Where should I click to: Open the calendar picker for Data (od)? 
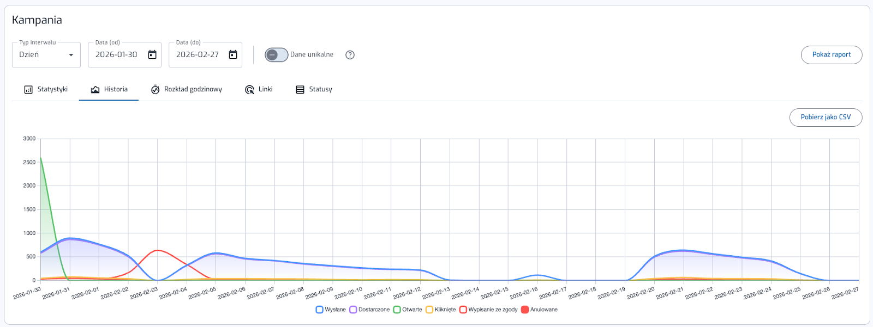point(152,55)
